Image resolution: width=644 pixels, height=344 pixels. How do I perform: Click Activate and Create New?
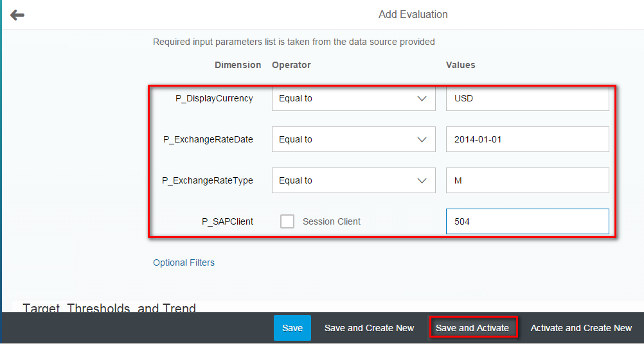click(x=581, y=328)
